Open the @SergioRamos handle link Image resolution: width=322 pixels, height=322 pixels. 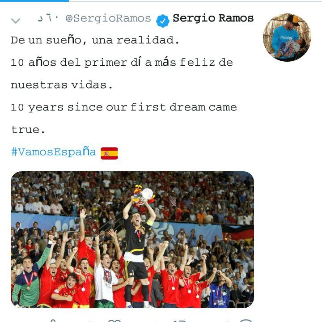tap(108, 18)
